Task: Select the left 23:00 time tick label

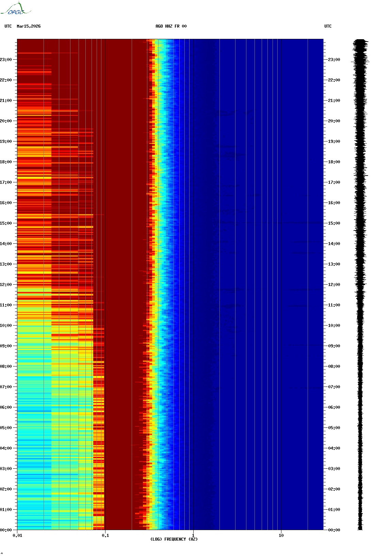Action: click(6, 60)
